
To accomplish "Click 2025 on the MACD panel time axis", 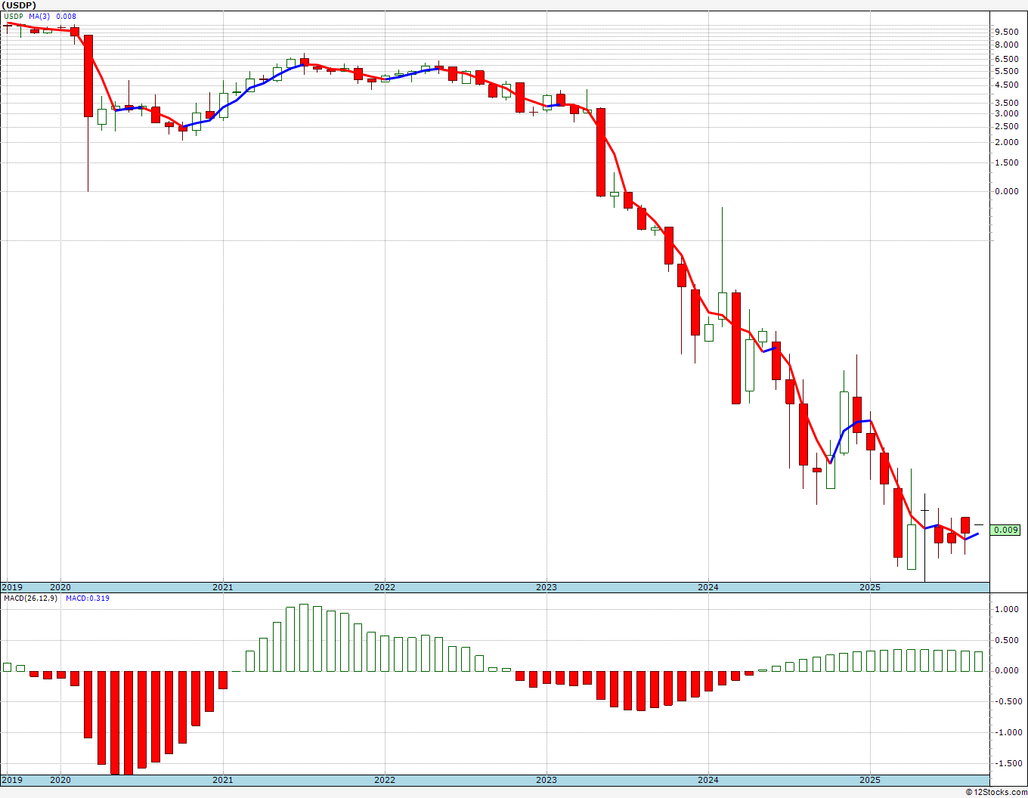I will [x=870, y=780].
